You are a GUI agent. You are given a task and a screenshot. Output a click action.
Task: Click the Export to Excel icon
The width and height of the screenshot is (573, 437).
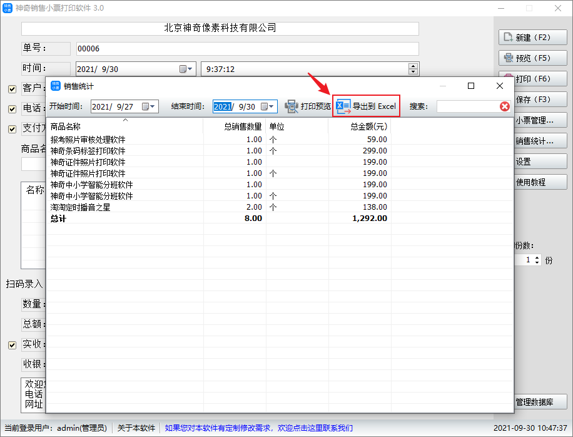343,106
